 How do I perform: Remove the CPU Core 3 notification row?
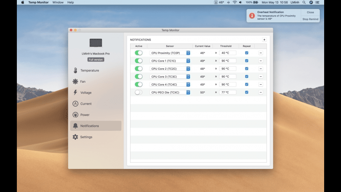pos(261,76)
